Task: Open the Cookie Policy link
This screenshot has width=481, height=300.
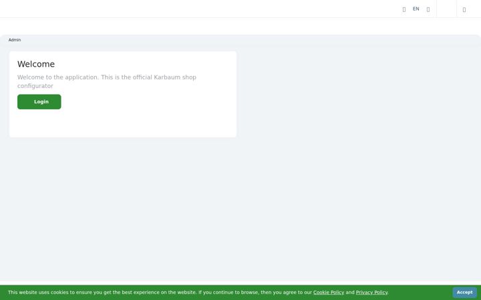Action: tap(329, 293)
